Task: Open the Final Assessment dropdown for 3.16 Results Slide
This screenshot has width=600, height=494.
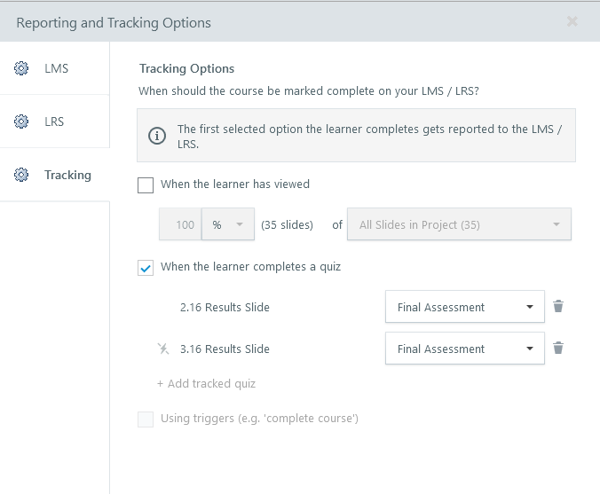Action: click(x=465, y=349)
